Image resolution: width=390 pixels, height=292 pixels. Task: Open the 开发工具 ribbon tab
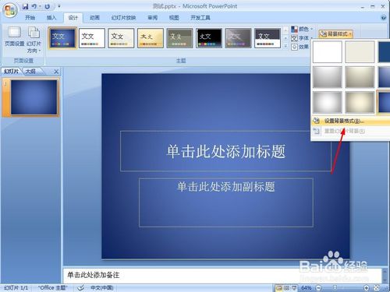pyautogui.click(x=200, y=18)
